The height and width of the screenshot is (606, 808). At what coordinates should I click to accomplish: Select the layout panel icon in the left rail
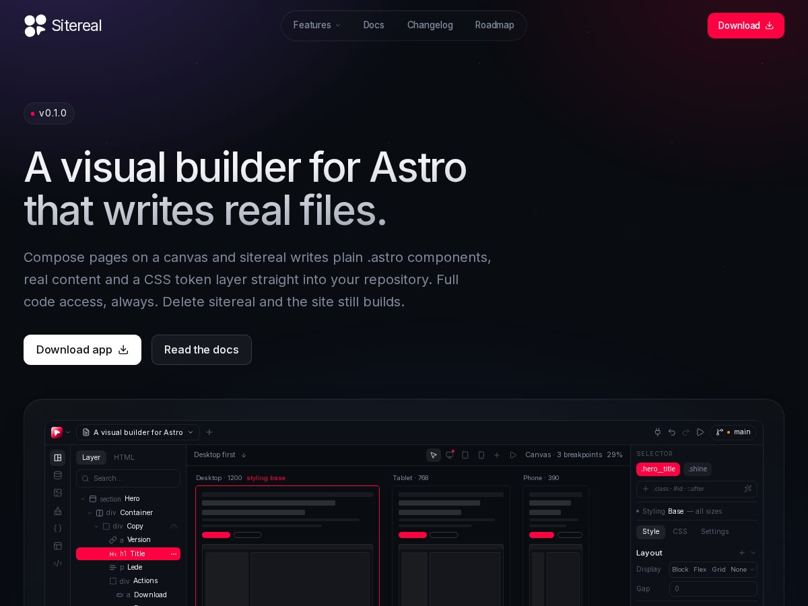coord(58,458)
